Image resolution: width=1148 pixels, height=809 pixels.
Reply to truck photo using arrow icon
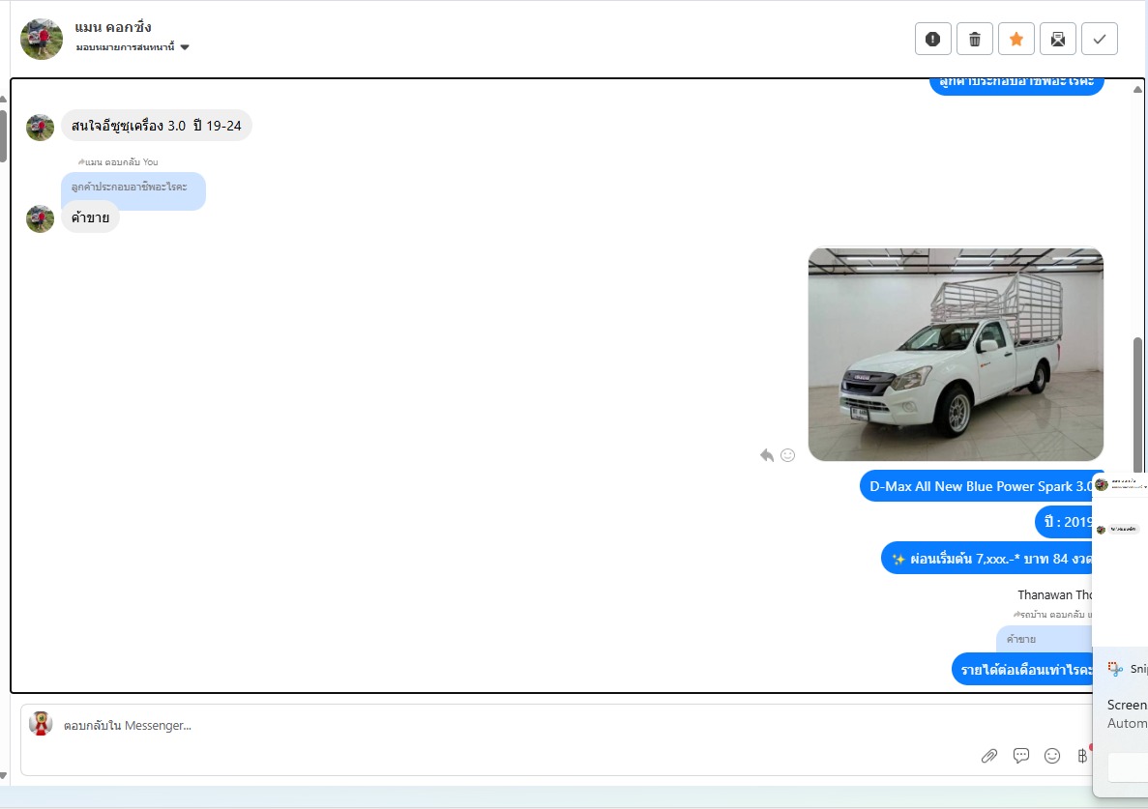click(x=767, y=455)
